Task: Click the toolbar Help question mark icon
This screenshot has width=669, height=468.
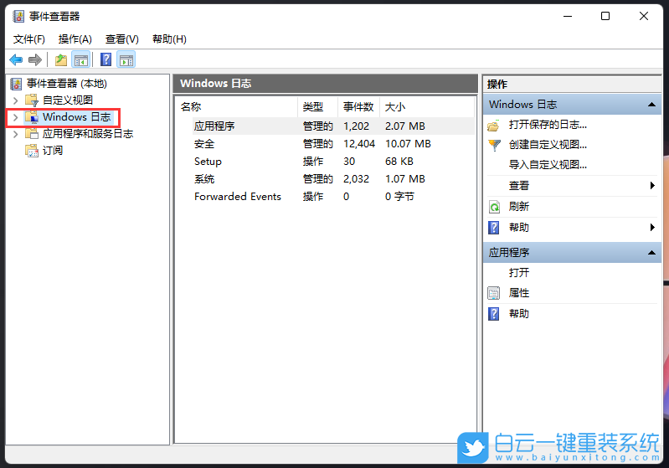Action: tap(105, 59)
